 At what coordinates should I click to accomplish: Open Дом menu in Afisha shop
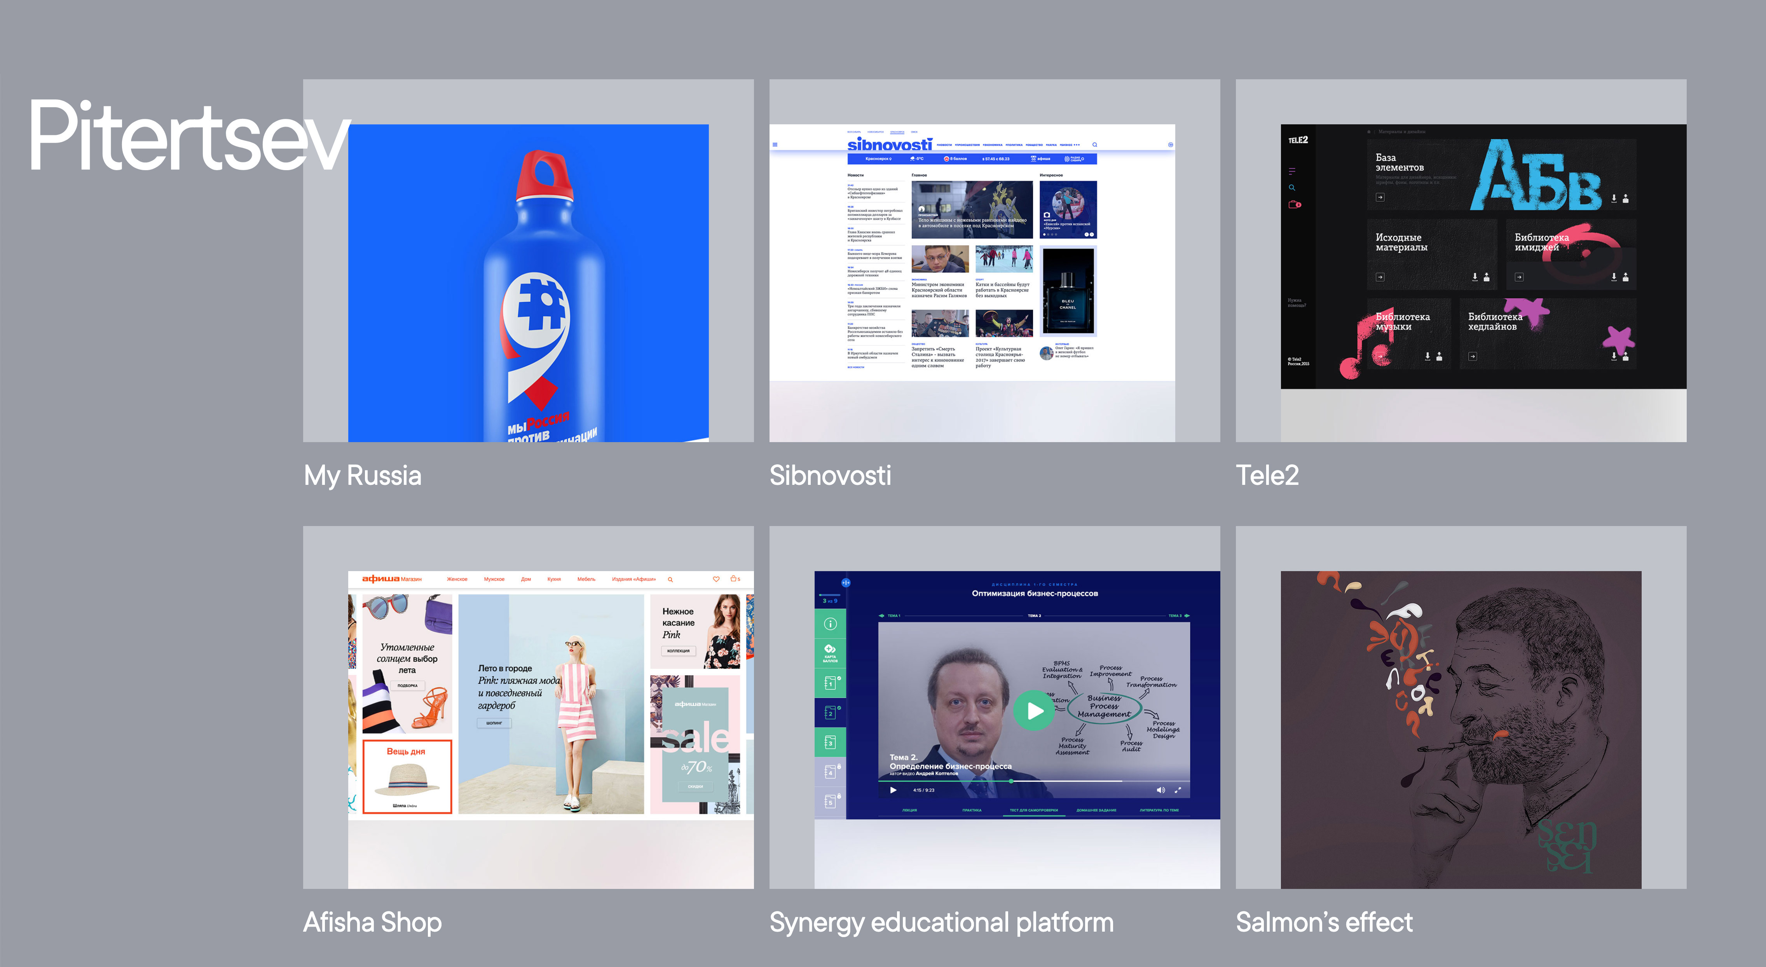coord(526,579)
